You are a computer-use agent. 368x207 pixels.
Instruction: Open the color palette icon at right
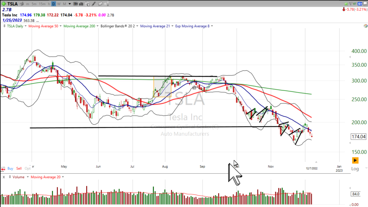coord(365,26)
